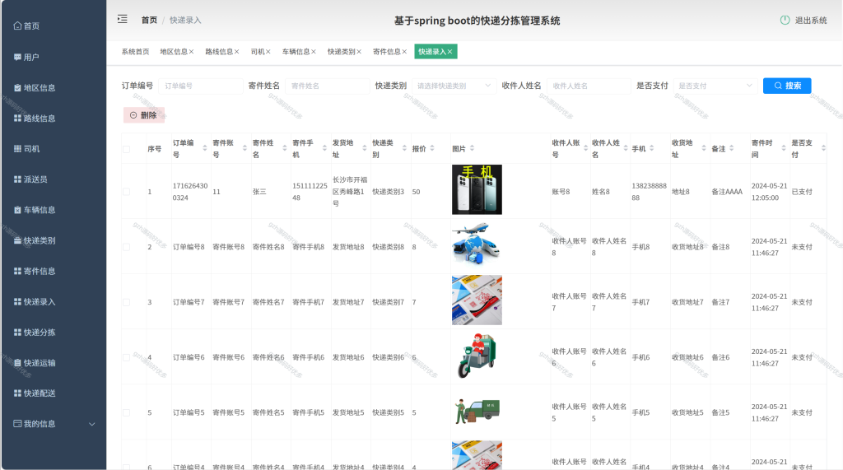The image size is (843, 470).
Task: Check the row for 订单编号6
Action: pyautogui.click(x=126, y=357)
